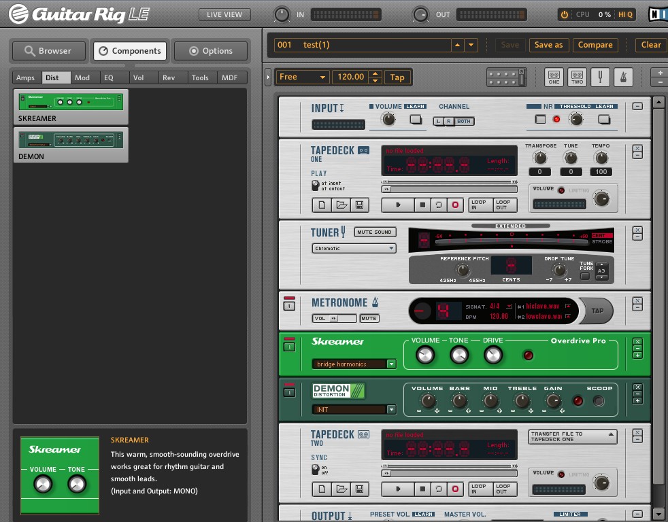Click the Demon GAIN knob

pyautogui.click(x=553, y=400)
